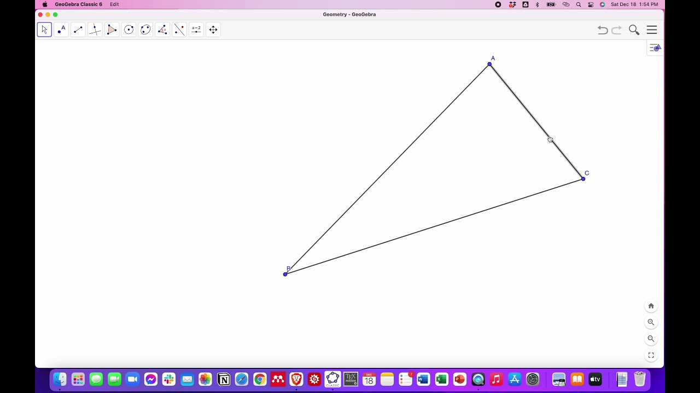This screenshot has width=700, height=393.
Task: Select the Perpendicular Line tool
Action: (x=95, y=29)
